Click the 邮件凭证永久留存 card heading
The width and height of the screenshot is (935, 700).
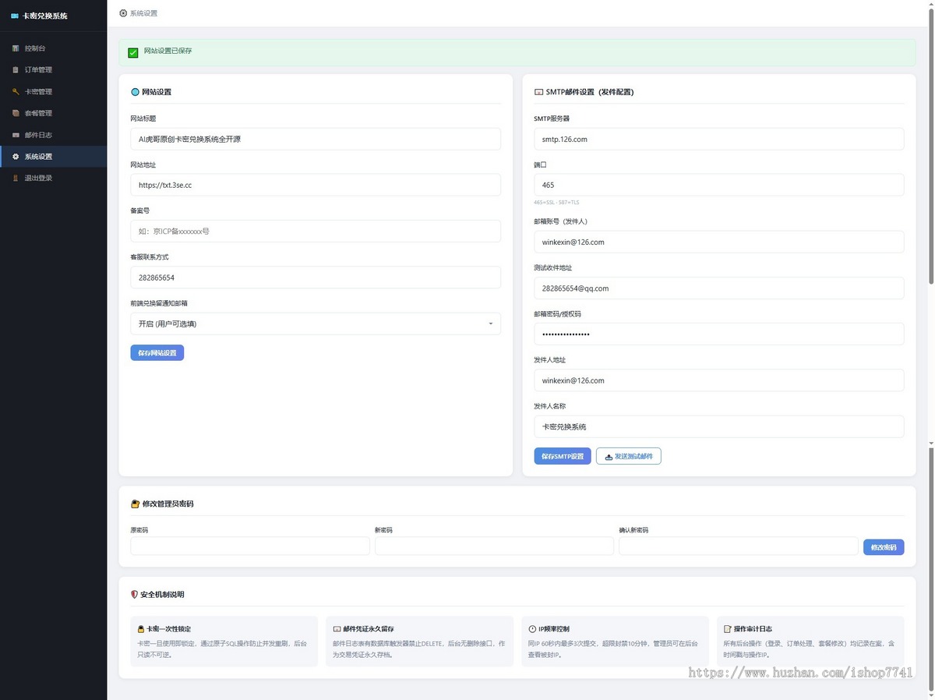pos(368,629)
